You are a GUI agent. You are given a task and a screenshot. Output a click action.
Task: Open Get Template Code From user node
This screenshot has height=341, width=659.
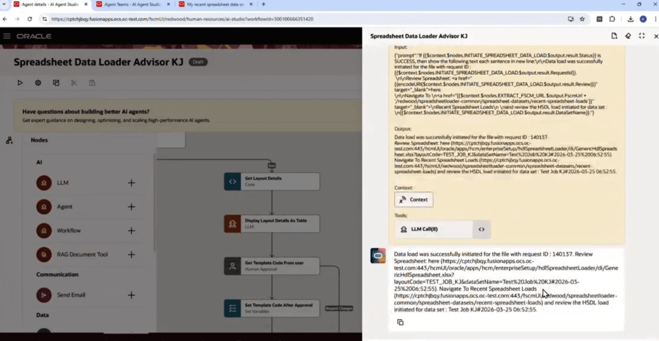pyautogui.click(x=271, y=266)
